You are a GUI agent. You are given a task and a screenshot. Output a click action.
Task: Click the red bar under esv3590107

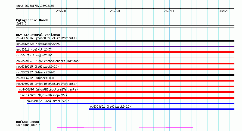pos(125,64)
